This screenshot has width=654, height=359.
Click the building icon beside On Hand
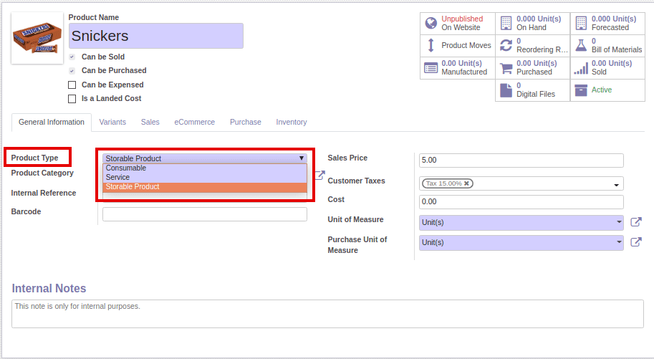506,23
